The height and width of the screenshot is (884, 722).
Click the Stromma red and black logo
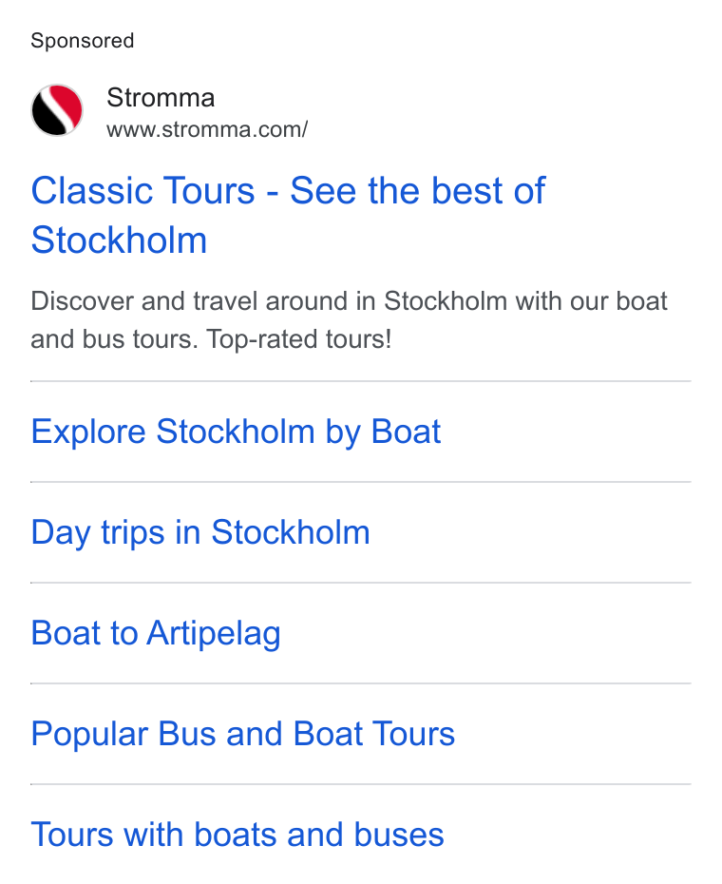[x=57, y=110]
